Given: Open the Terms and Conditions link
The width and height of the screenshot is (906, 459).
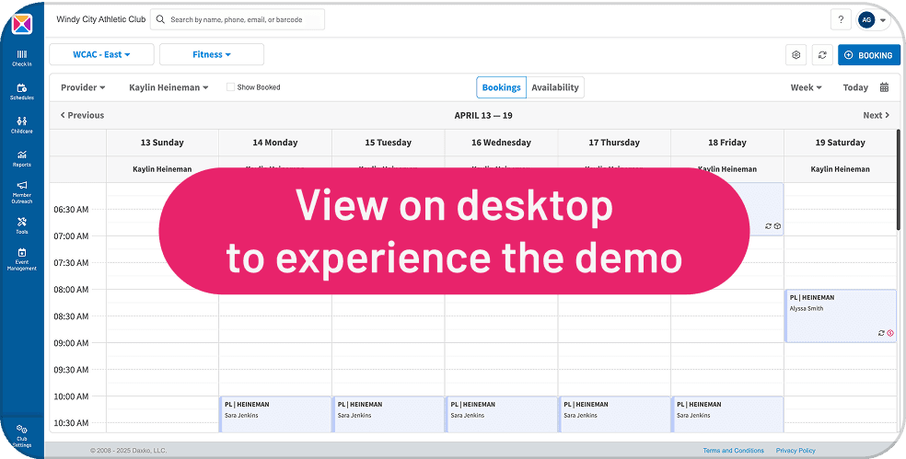Looking at the screenshot, I should pyautogui.click(x=733, y=451).
